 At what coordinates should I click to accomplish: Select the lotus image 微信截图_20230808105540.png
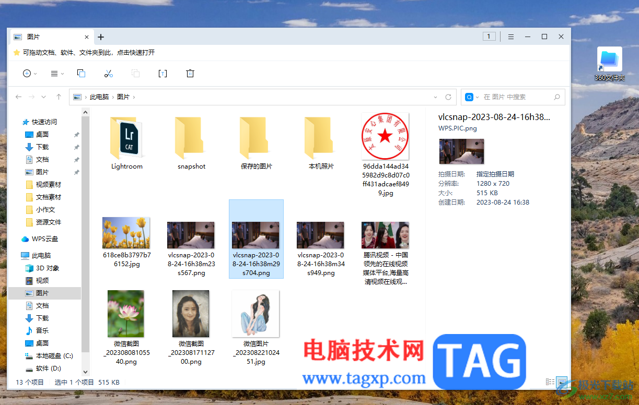[x=127, y=327]
